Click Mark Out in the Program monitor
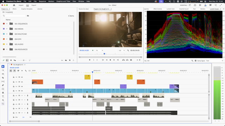The height and width of the screenshot is (126, 225). tap(97, 60)
